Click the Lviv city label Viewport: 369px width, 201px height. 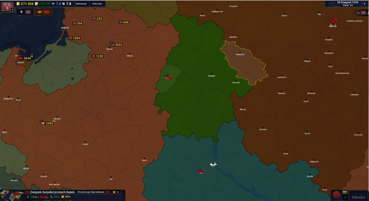(x=111, y=179)
